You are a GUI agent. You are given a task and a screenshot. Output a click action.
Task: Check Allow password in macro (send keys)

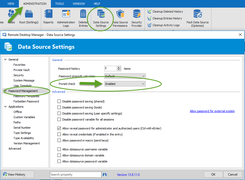click(x=59, y=140)
